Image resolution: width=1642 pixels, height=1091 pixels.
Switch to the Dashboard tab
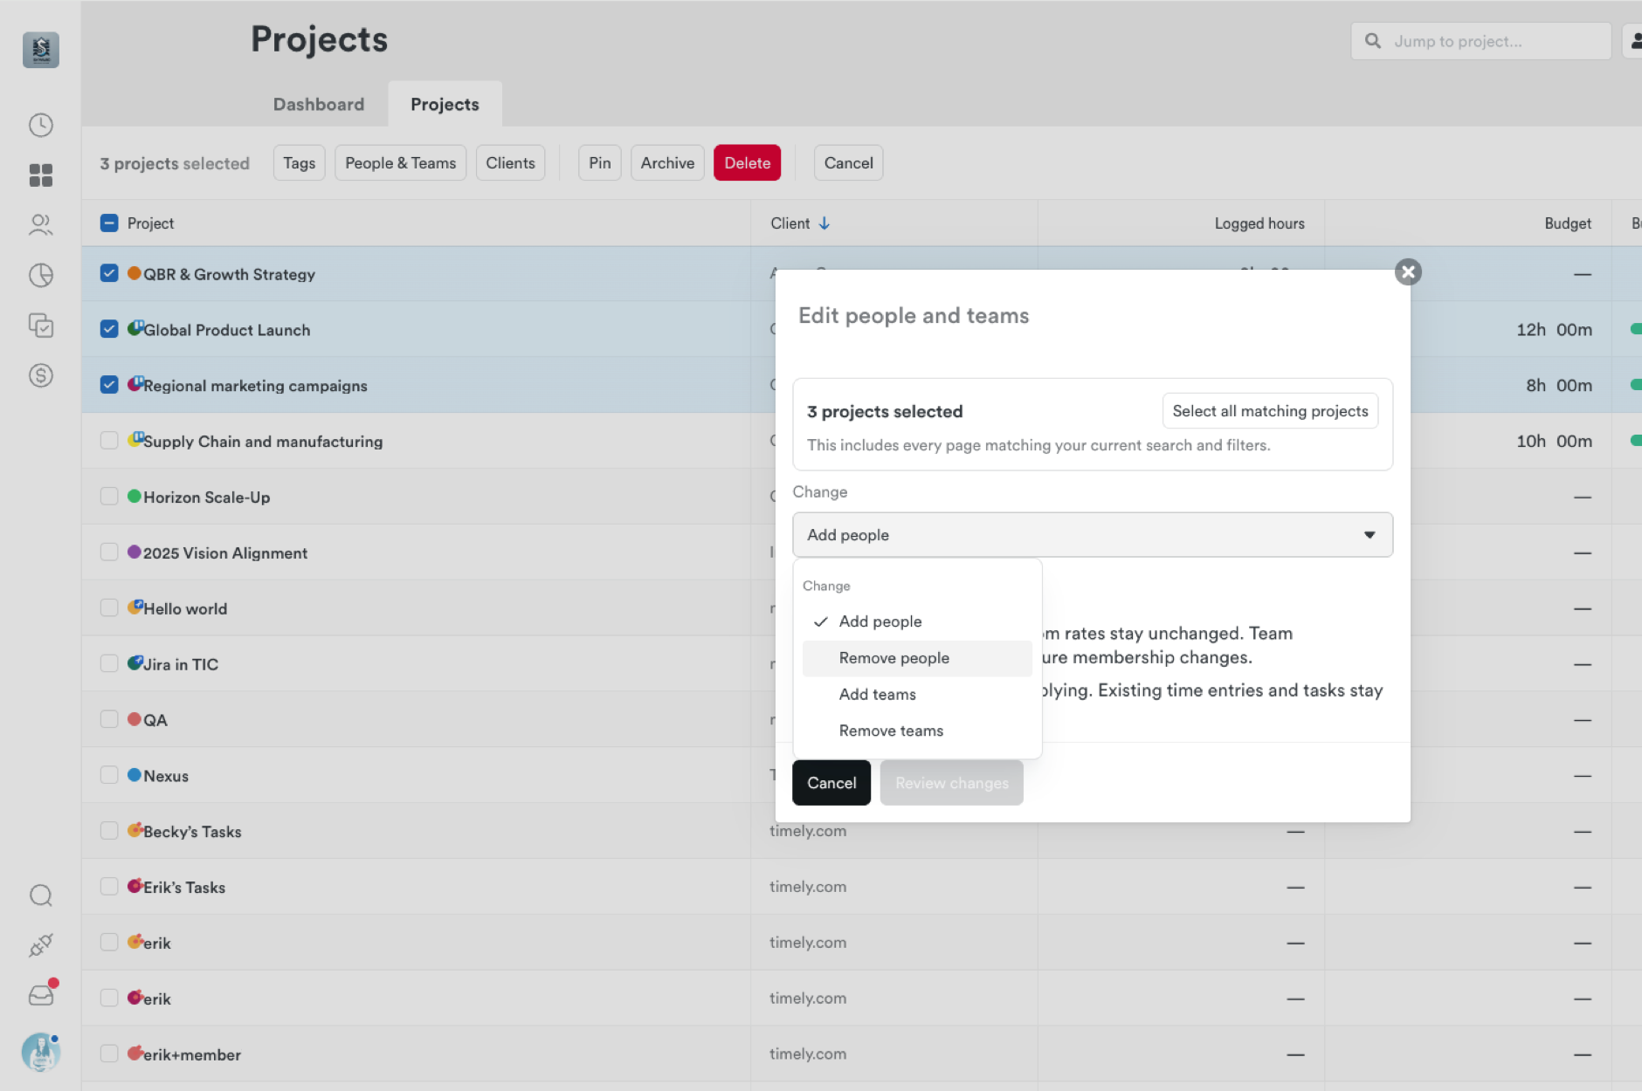pyautogui.click(x=319, y=105)
